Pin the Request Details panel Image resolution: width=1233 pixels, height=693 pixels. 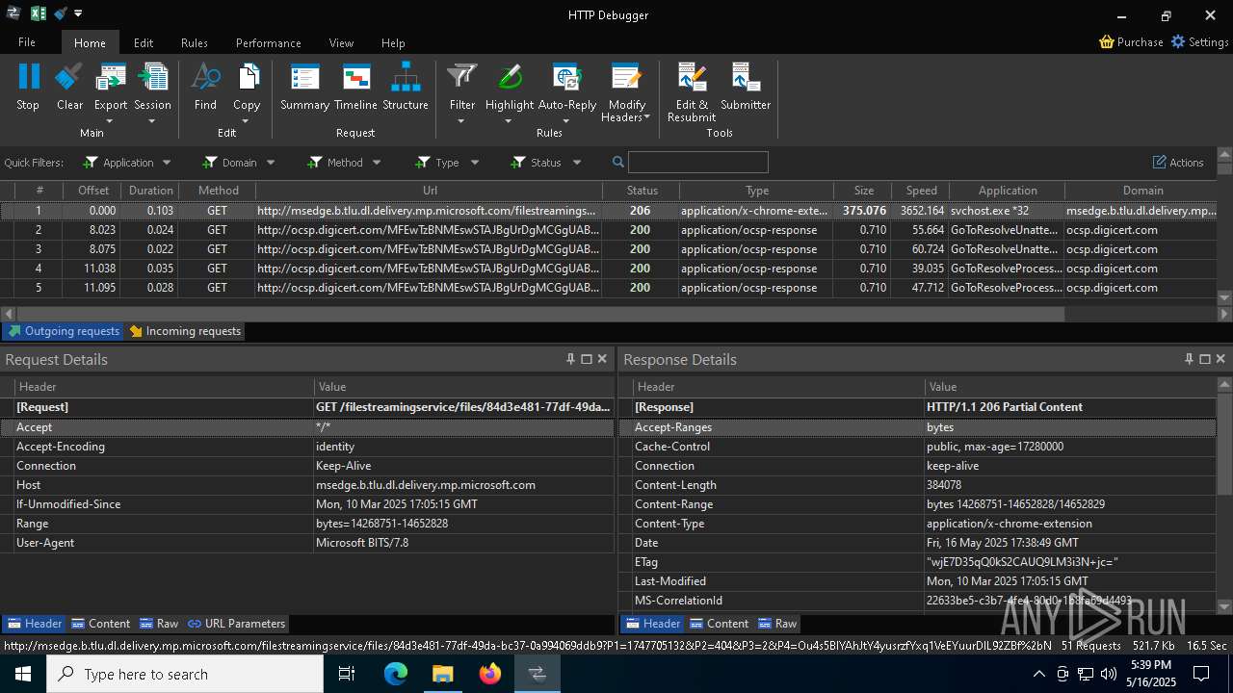tap(570, 359)
